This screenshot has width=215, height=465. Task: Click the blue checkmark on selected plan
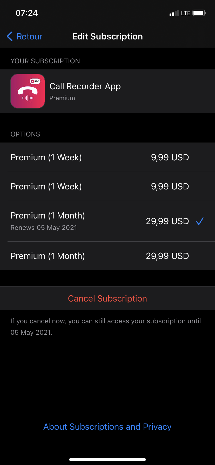[199, 221]
